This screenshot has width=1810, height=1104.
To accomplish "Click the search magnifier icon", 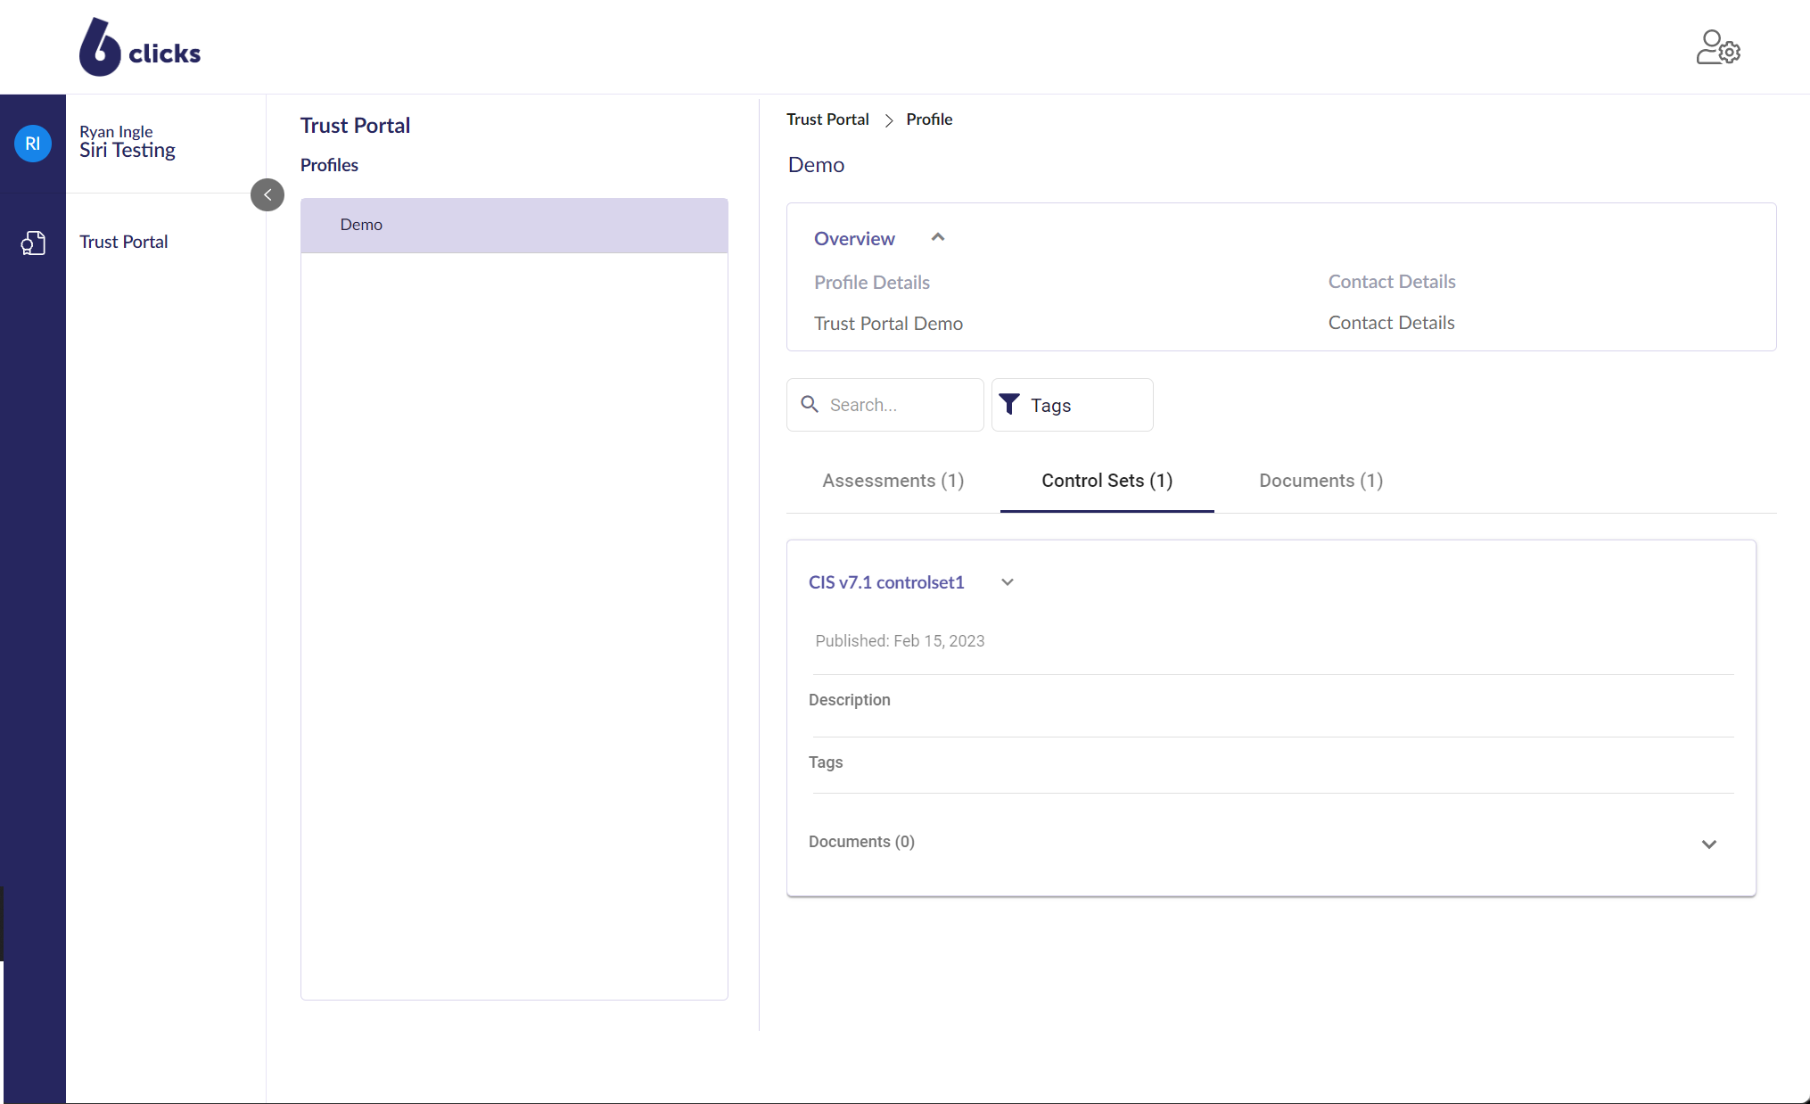I will (810, 404).
